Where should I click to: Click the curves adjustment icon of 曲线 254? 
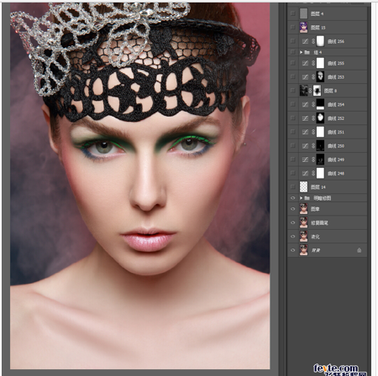click(x=305, y=104)
